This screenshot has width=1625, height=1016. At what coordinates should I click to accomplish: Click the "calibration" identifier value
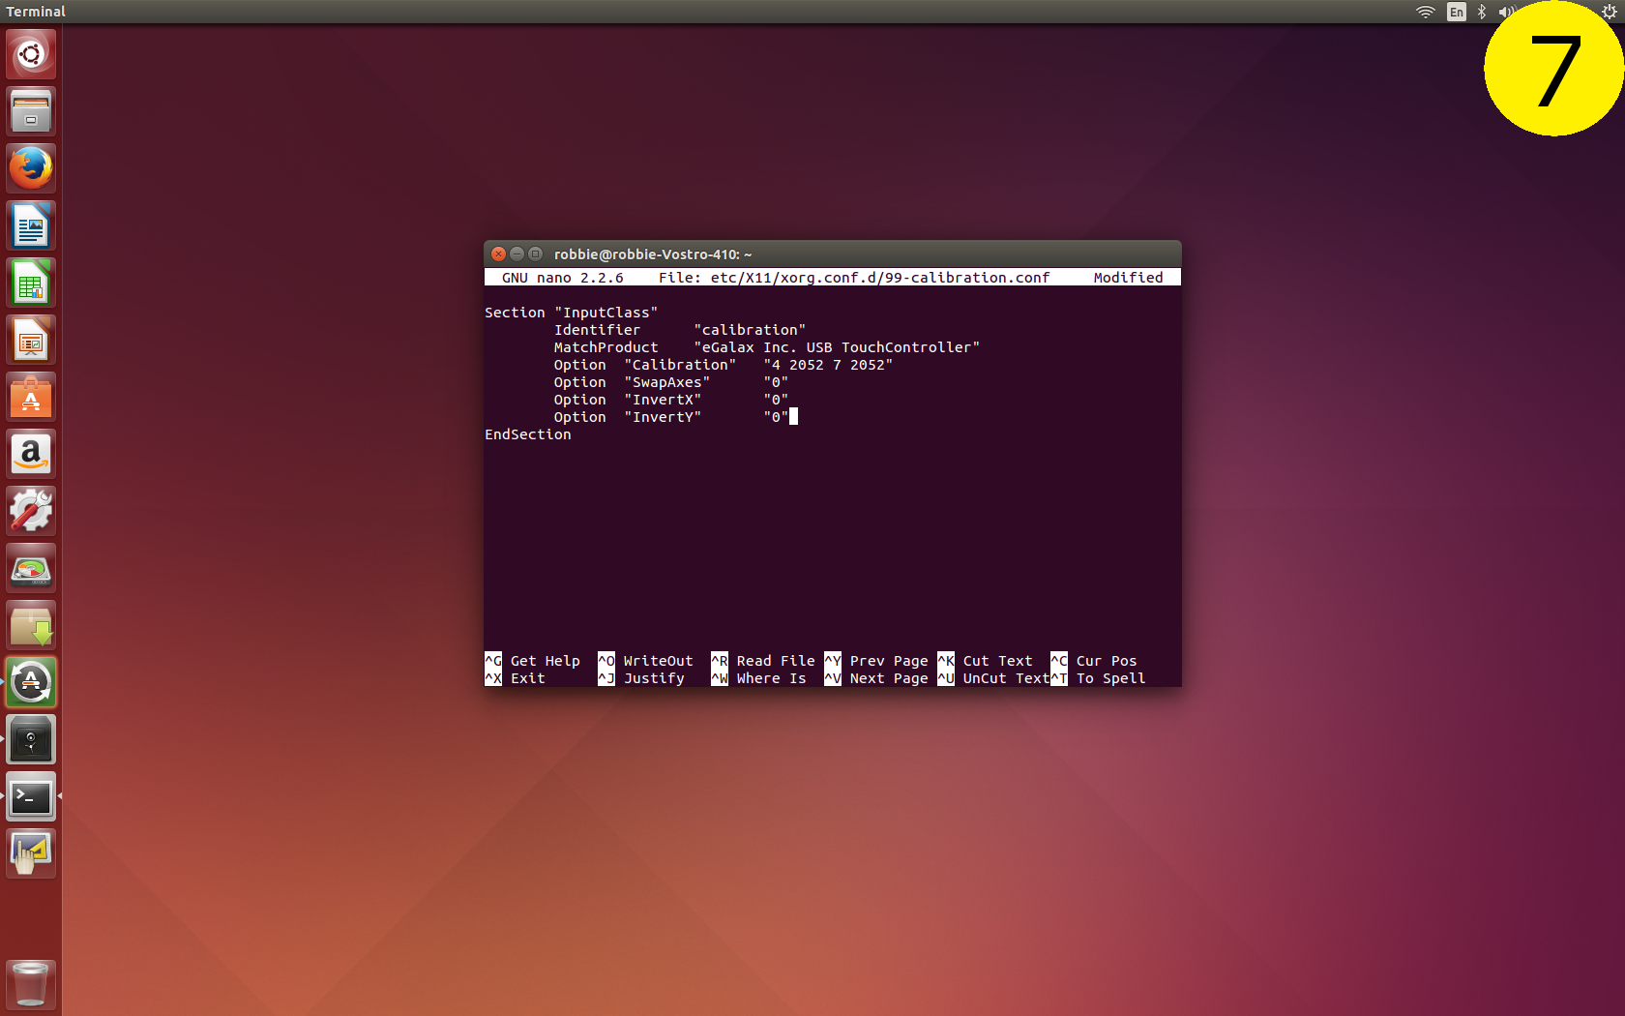point(750,330)
